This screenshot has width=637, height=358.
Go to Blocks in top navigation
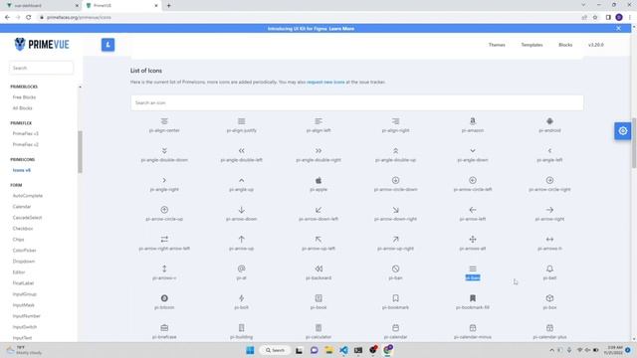[x=565, y=45]
